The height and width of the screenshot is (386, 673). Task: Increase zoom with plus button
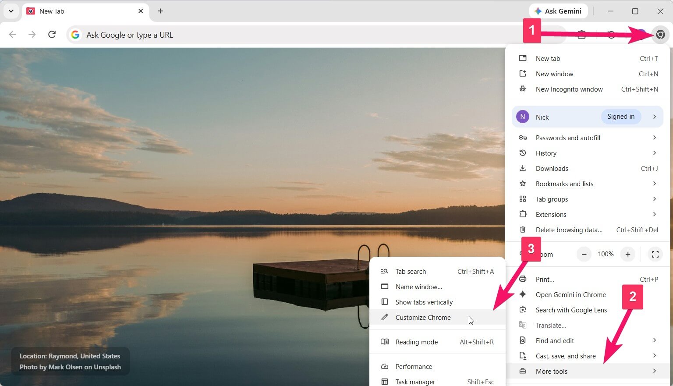[x=628, y=254]
